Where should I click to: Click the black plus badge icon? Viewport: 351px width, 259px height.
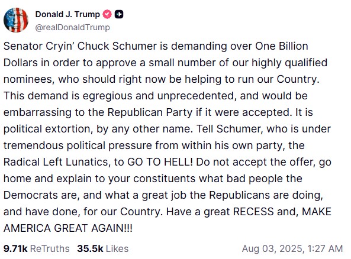point(119,14)
